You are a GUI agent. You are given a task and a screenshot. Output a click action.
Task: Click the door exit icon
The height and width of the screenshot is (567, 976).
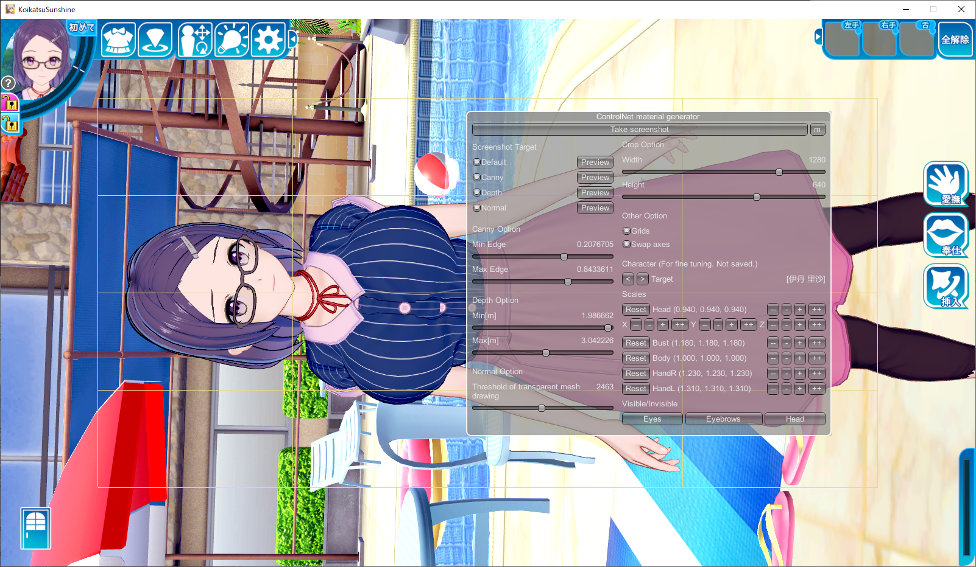pos(36,528)
